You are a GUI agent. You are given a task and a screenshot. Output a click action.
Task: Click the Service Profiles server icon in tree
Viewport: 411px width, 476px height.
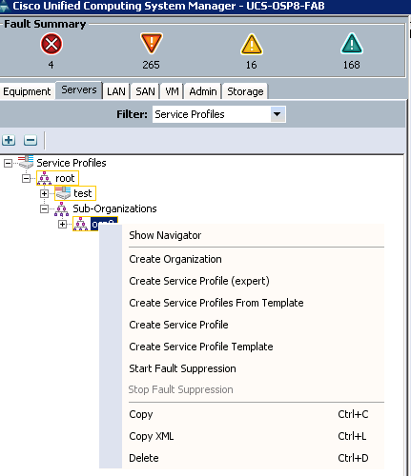[26, 162]
